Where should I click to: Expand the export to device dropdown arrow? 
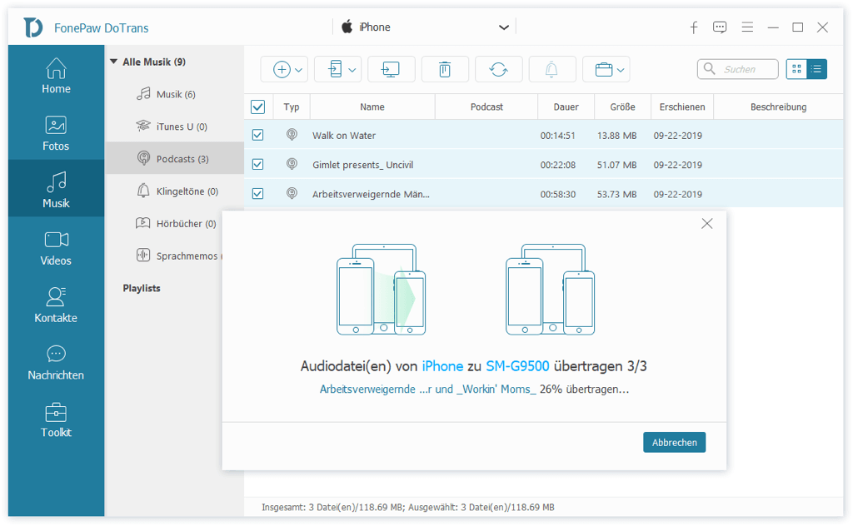[x=352, y=70]
